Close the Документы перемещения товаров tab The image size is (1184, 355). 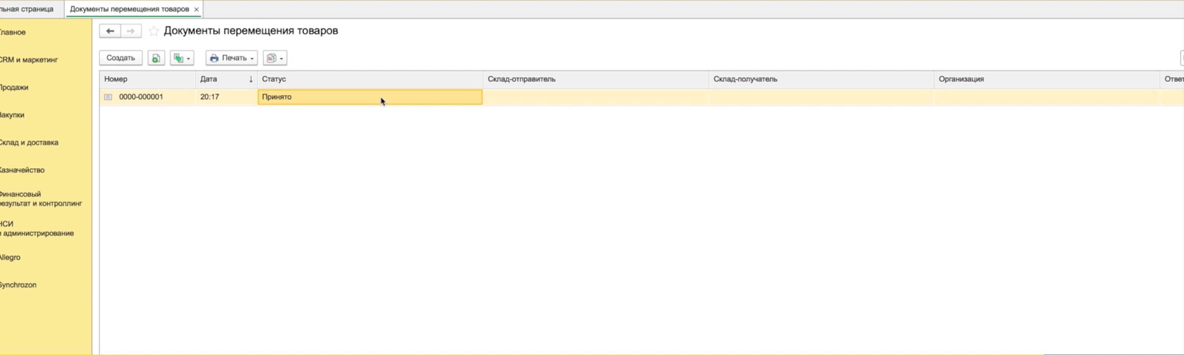tap(196, 9)
